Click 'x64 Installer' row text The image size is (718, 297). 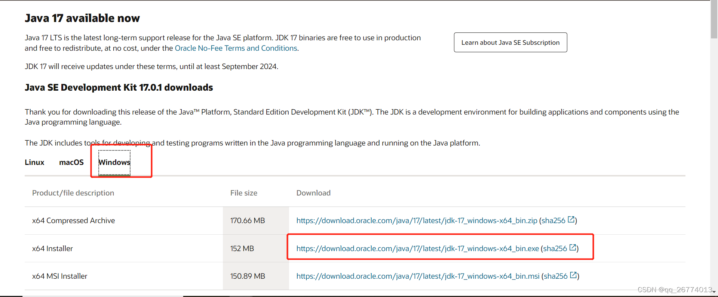[52, 248]
